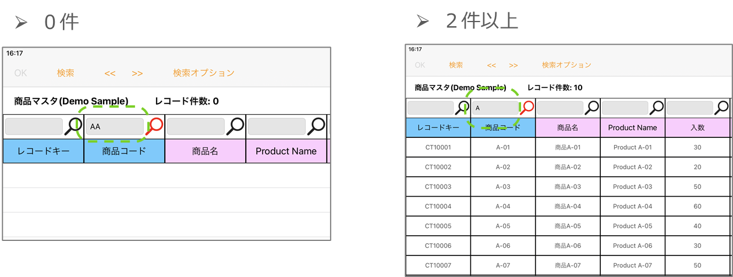Click the red magnifier beside the "AA" search field
This screenshot has height=277, width=733.
(x=156, y=125)
